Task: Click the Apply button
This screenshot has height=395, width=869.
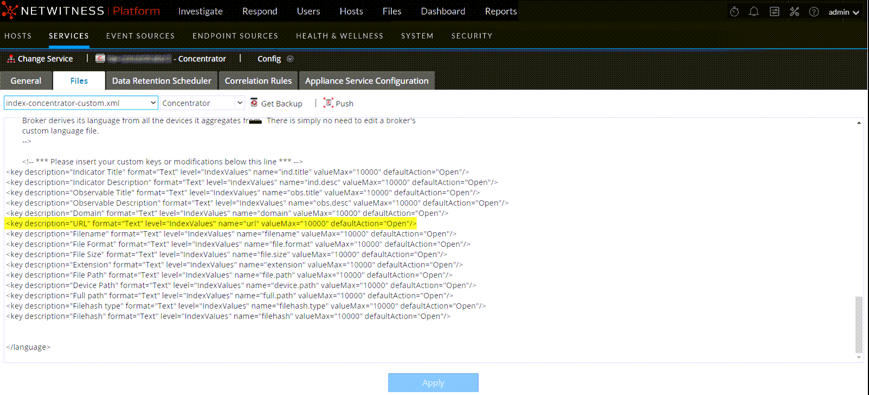Action: [433, 383]
